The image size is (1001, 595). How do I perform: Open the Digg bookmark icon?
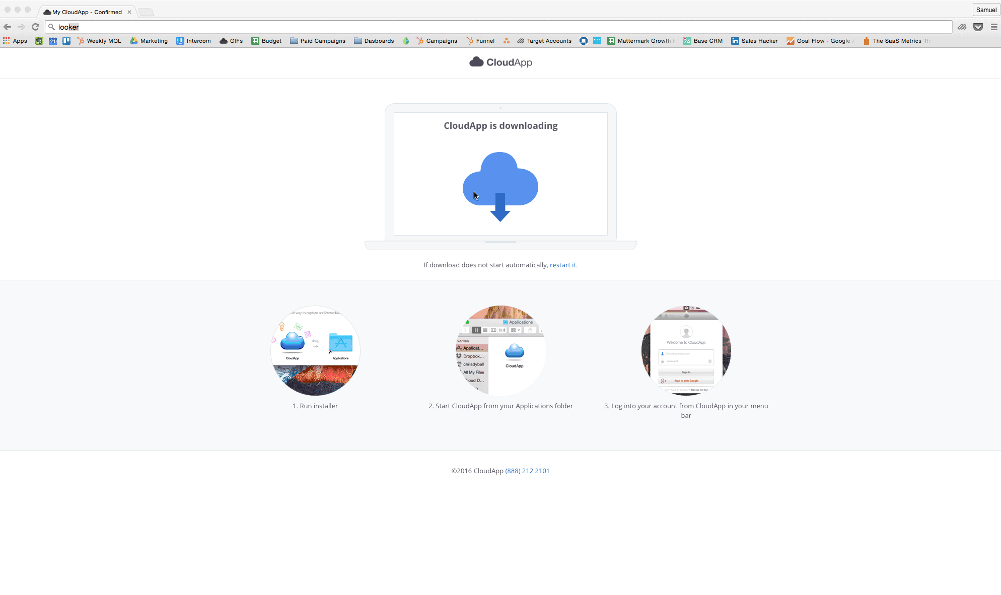tap(597, 41)
